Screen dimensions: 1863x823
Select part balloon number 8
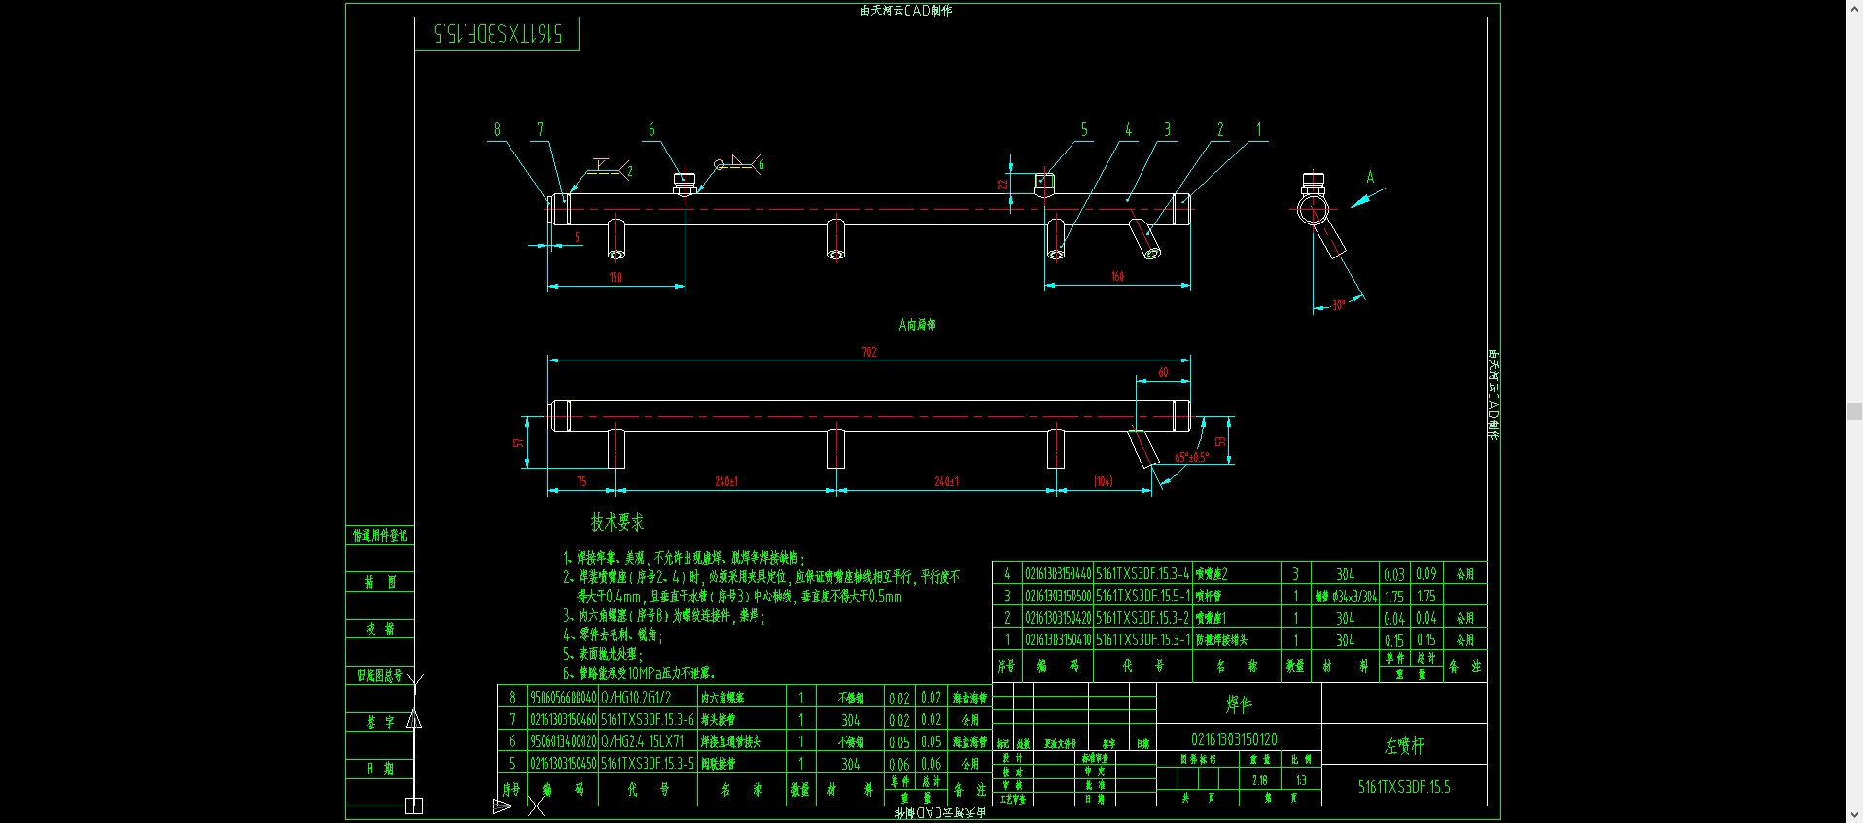click(x=497, y=130)
